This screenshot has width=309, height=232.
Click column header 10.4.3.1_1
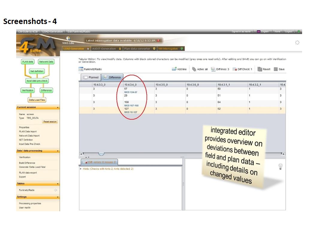(x=232, y=85)
